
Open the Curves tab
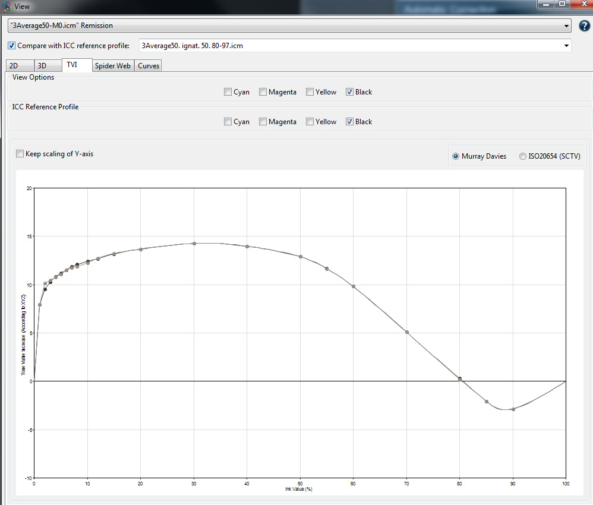click(x=149, y=66)
